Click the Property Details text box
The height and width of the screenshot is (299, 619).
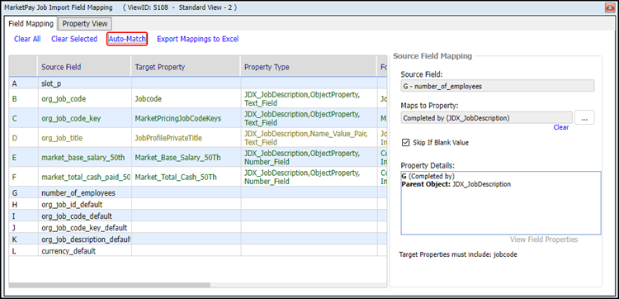coord(501,202)
